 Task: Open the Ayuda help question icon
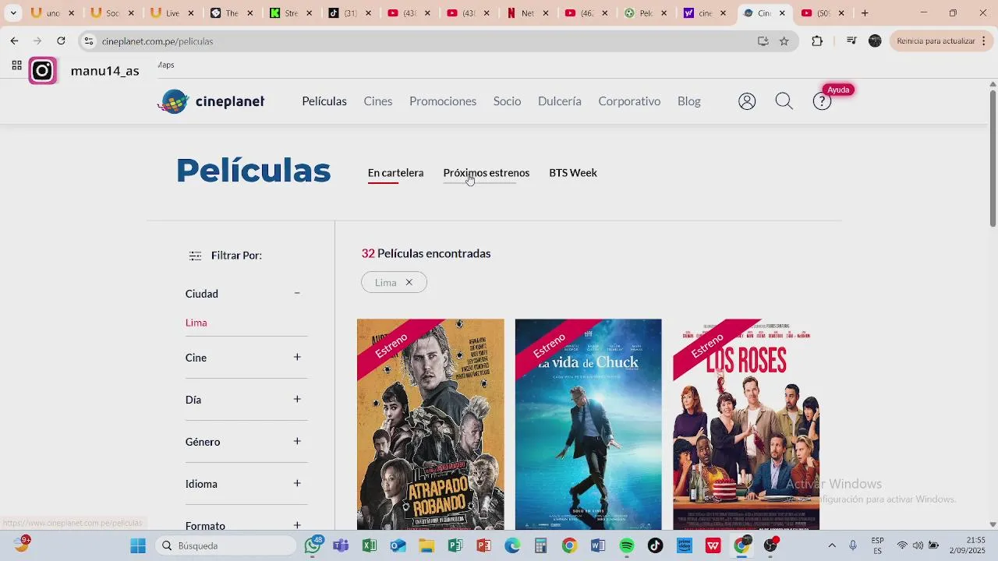tap(822, 101)
